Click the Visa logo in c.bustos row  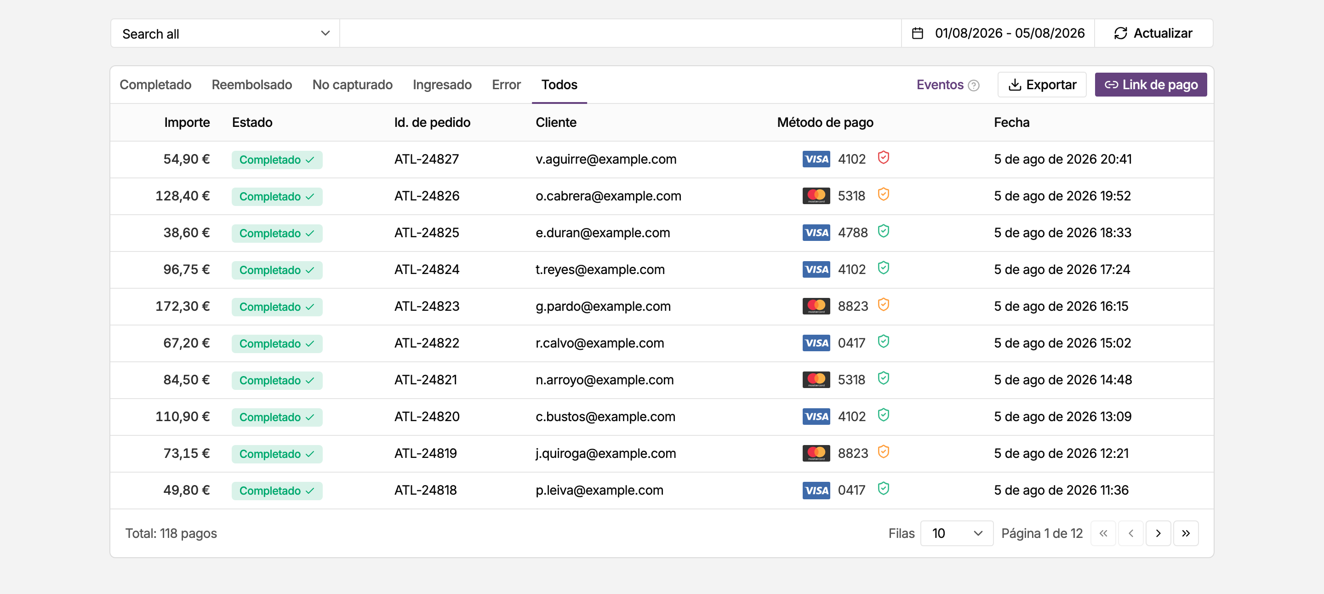[816, 416]
